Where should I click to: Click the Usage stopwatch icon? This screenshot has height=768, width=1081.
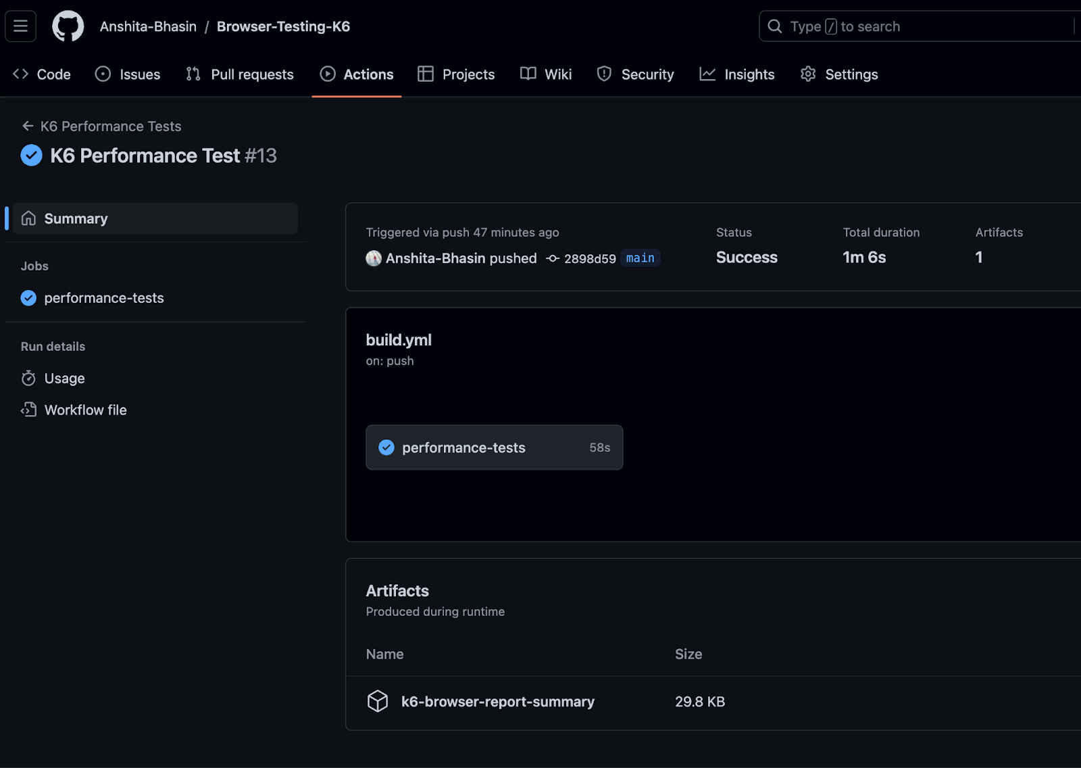[28, 379]
